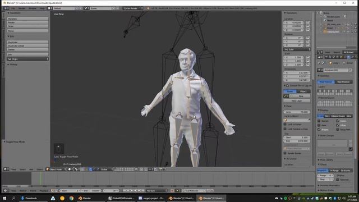Open the Armature data properties tab
The image size is (359, 202).
click(x=349, y=57)
